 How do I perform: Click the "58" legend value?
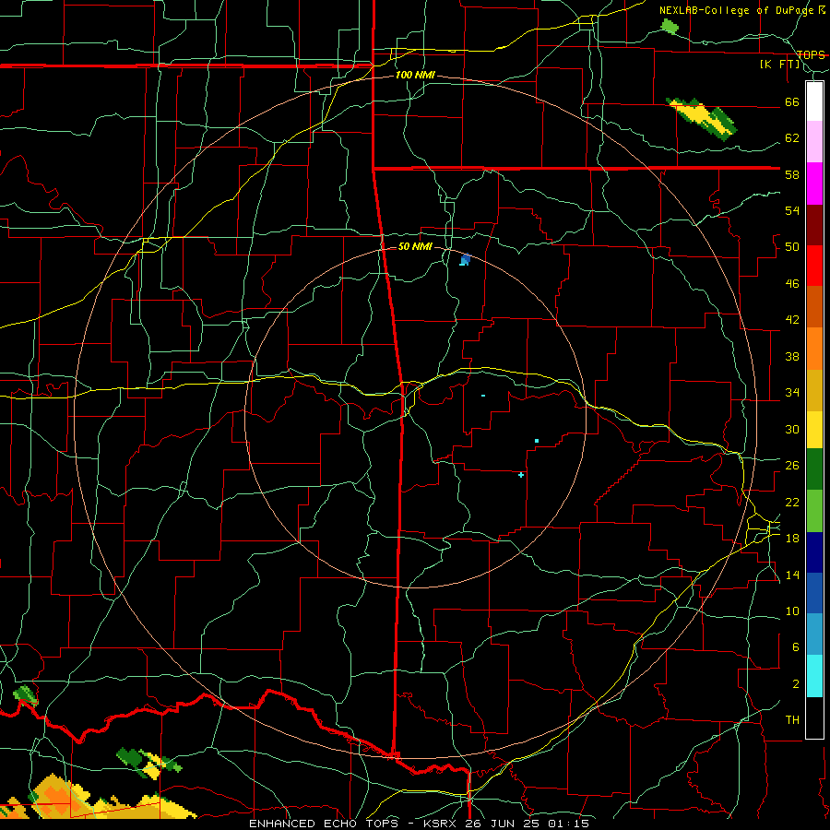(x=792, y=174)
